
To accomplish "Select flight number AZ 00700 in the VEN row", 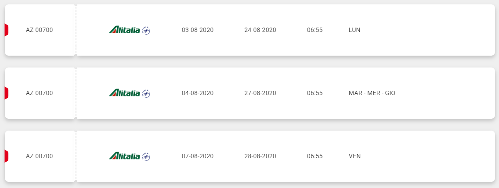I will tap(40, 156).
